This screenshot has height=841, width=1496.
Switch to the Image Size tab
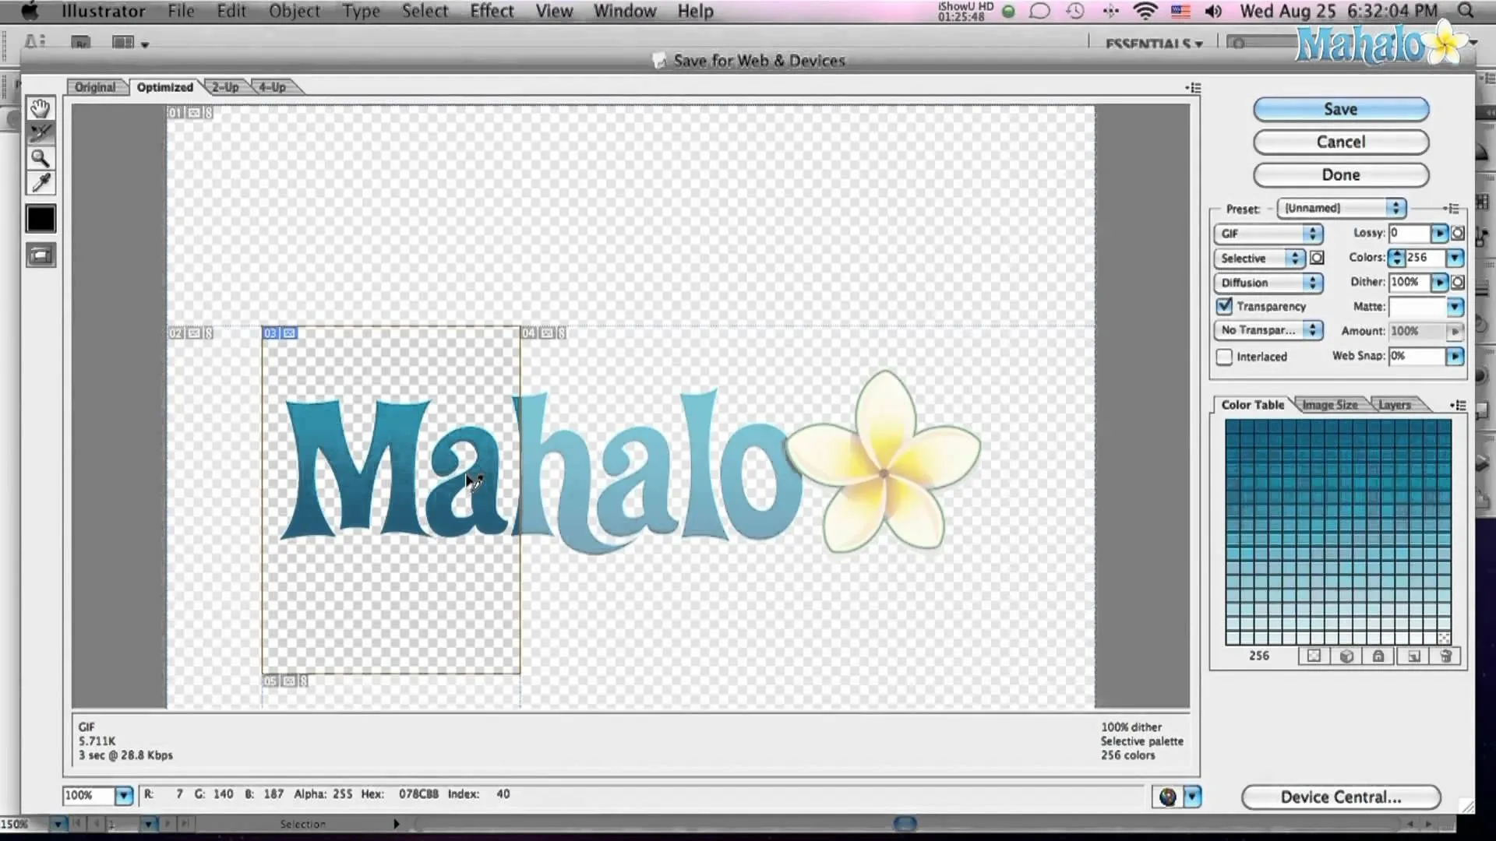[x=1330, y=405]
